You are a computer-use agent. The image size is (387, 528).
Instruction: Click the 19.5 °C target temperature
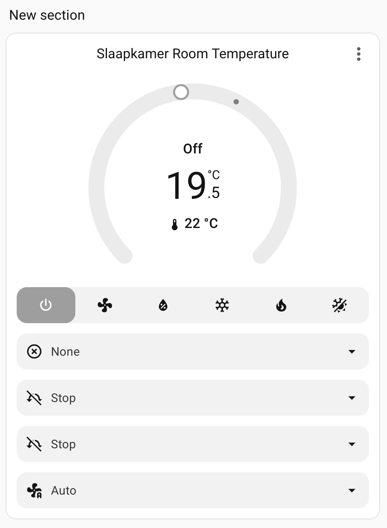pos(193,186)
